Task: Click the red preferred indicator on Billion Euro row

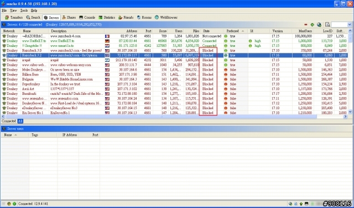Action: (x=226, y=74)
